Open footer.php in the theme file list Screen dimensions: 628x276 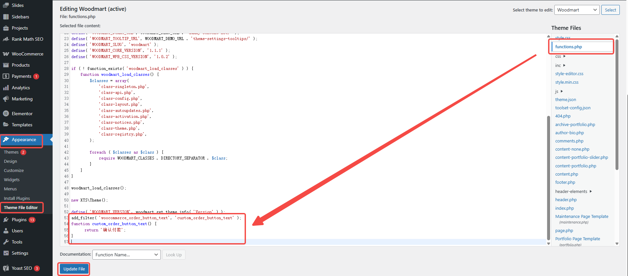(x=565, y=182)
